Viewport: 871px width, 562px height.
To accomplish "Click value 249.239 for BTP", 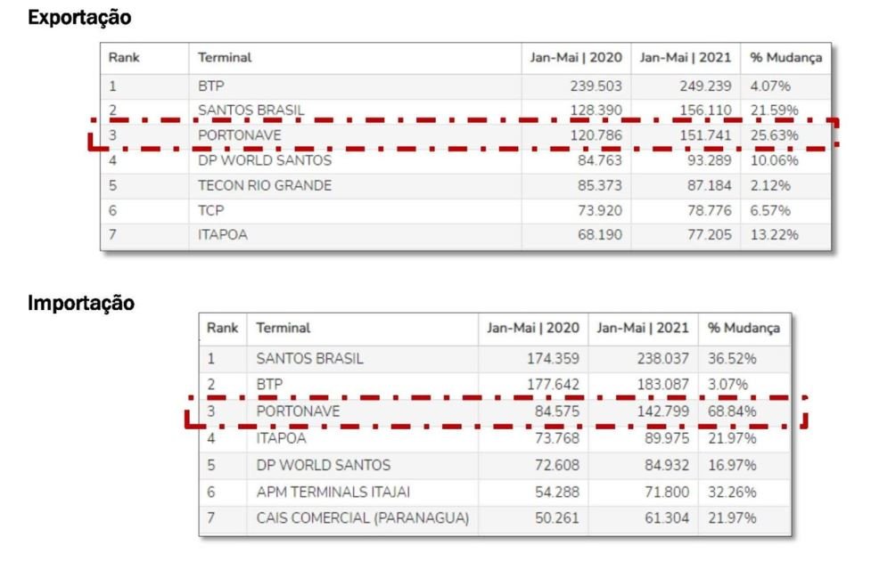I will click(705, 86).
